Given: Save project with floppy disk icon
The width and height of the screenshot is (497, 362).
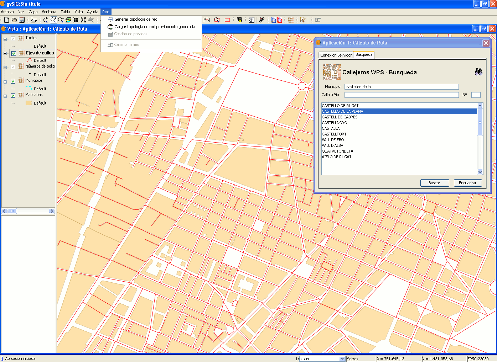Looking at the screenshot, I should pos(22,20).
